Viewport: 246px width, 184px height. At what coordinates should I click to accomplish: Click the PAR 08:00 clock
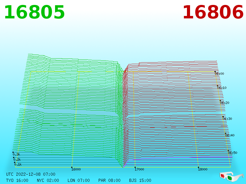[109, 180]
